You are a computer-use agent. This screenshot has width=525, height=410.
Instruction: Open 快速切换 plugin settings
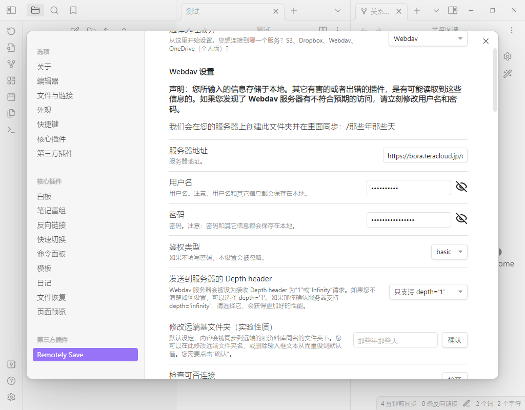pyautogui.click(x=51, y=239)
